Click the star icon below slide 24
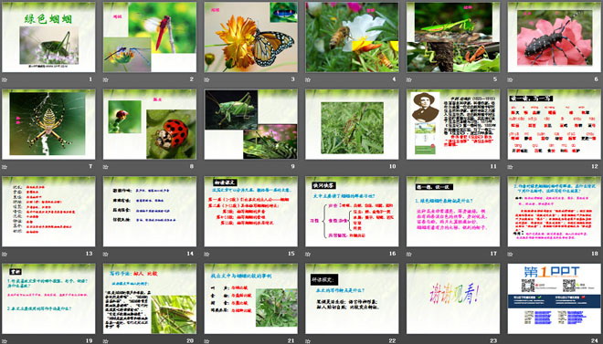Screen dimensions: 603x344 pyautogui.click(x=511, y=341)
